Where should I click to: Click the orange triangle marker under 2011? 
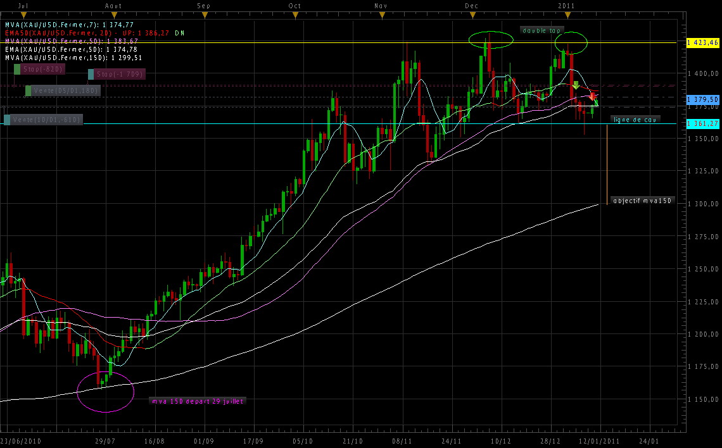(x=566, y=15)
